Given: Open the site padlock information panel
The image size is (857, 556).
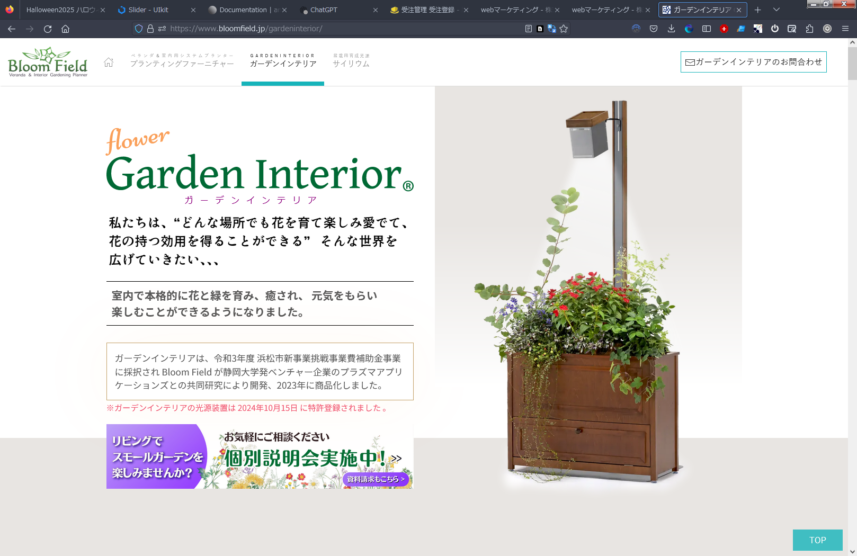Looking at the screenshot, I should coord(150,29).
